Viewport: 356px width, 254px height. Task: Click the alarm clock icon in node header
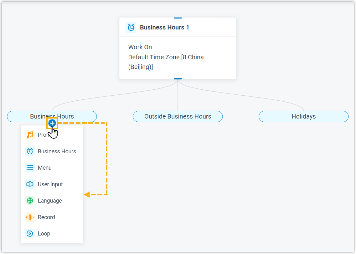pos(131,27)
